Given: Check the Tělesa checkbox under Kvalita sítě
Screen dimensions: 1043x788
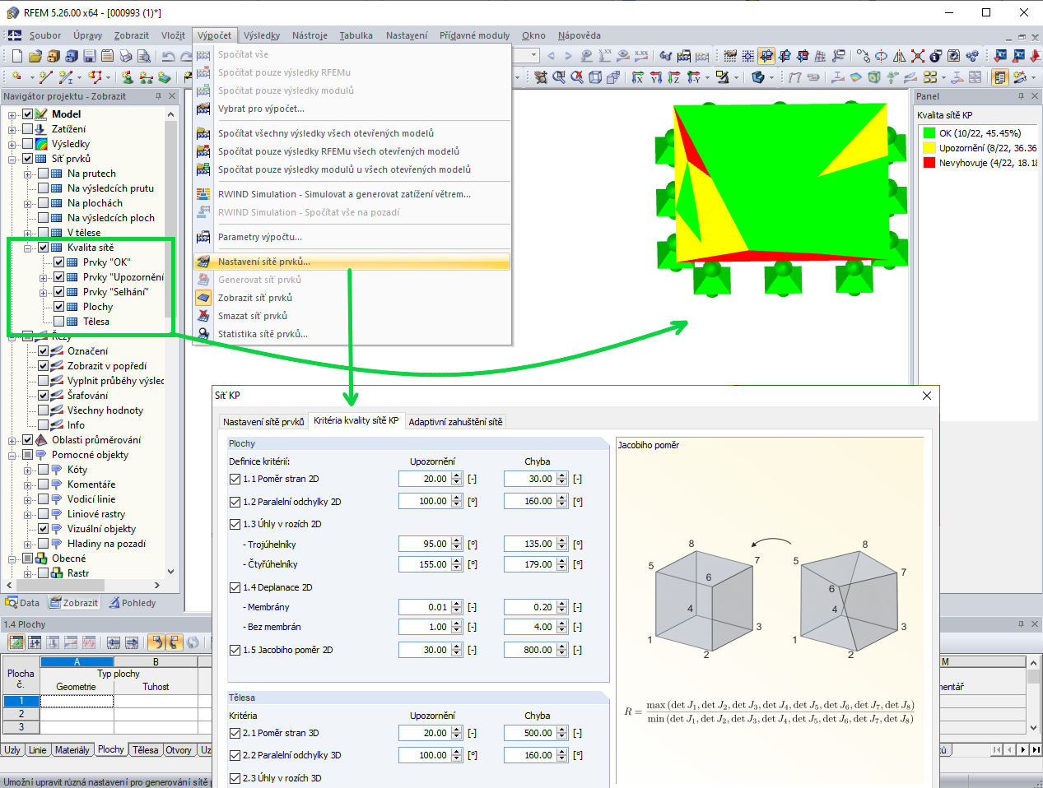Looking at the screenshot, I should click(x=59, y=322).
